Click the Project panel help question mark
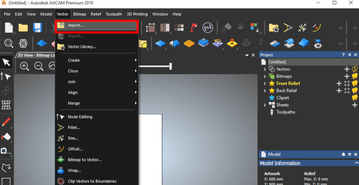Viewport: 359px width, 185px height. click(343, 55)
